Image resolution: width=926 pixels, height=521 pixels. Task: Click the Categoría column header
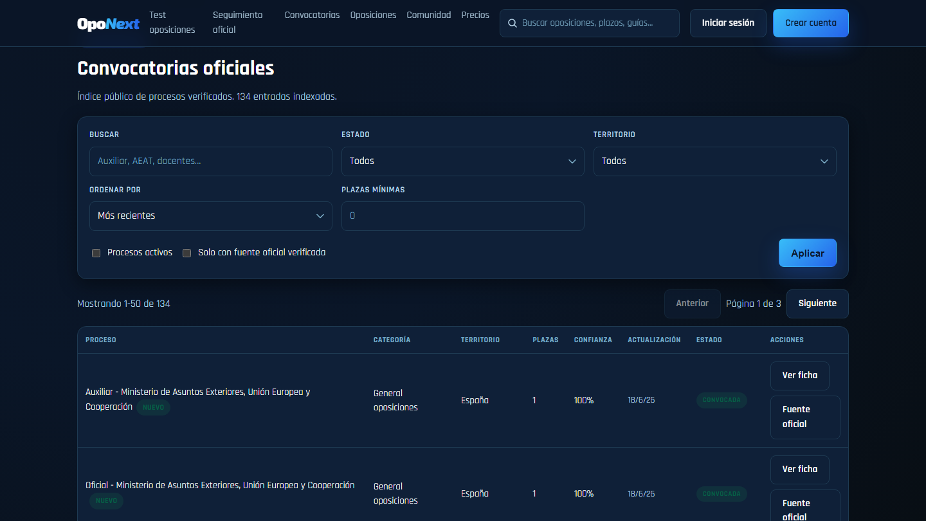(392, 340)
